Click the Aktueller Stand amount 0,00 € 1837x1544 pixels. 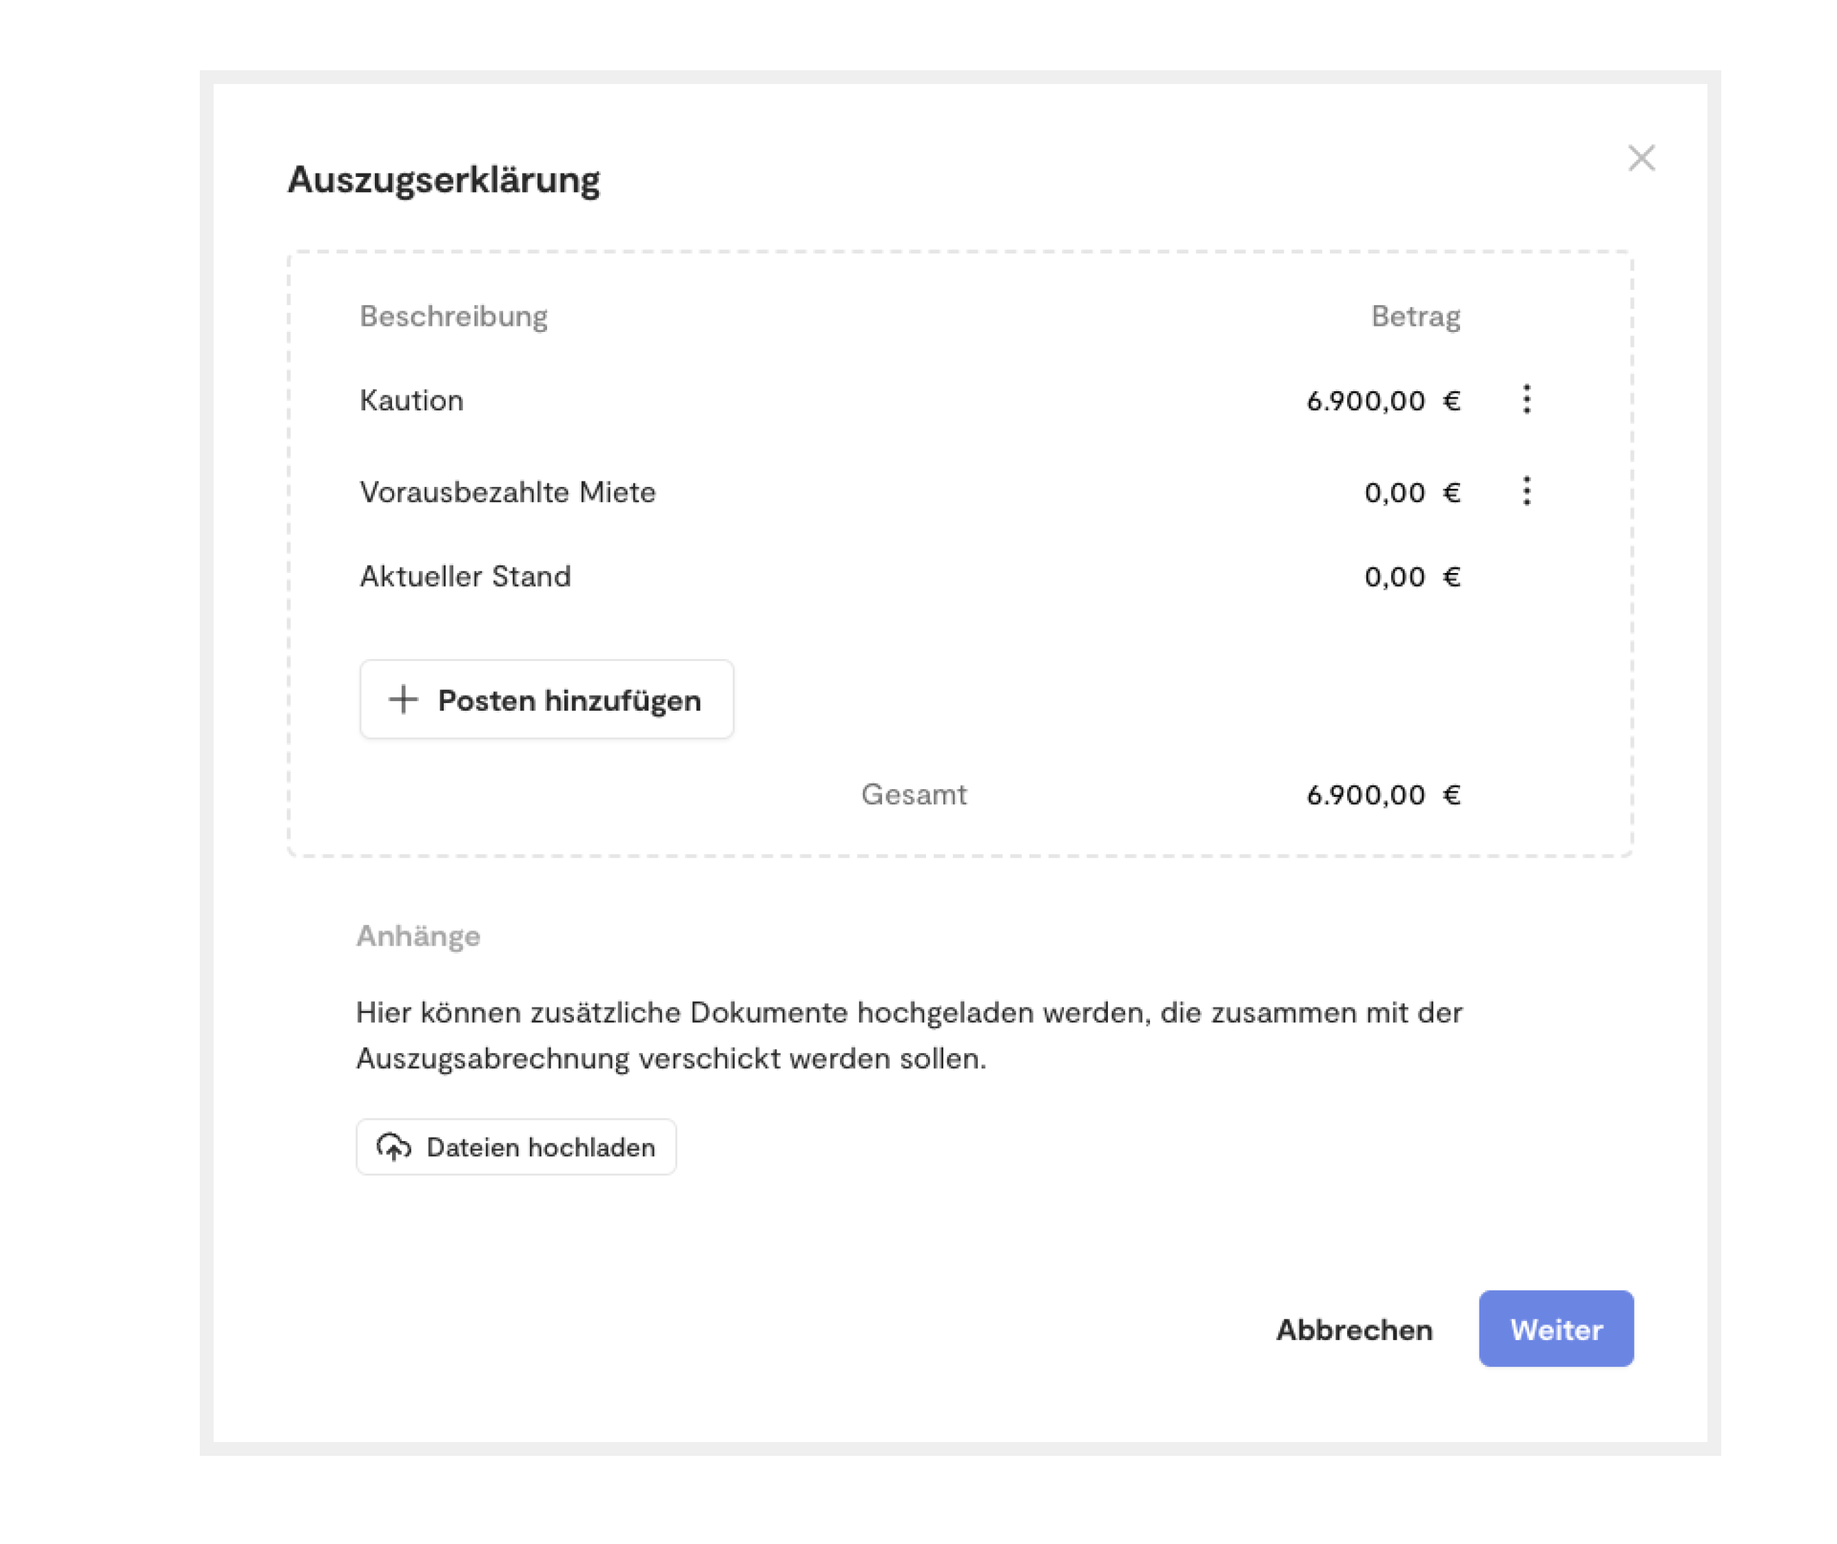tap(1413, 577)
